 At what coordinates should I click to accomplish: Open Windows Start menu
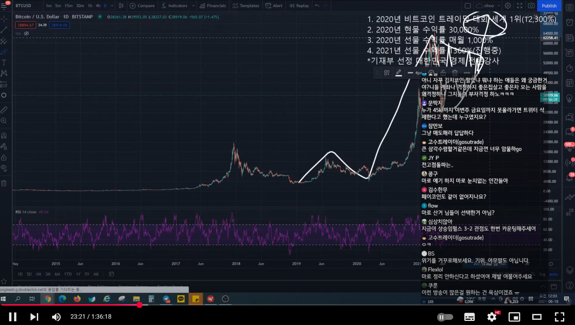tap(4, 299)
